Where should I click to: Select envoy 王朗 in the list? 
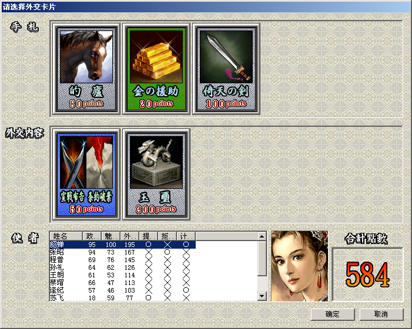[122, 275]
